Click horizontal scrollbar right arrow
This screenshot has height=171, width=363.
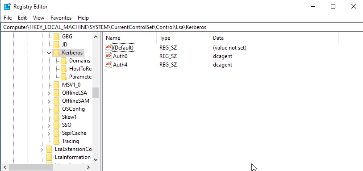click(x=88, y=167)
